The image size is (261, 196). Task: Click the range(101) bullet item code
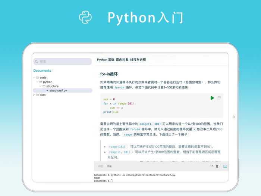[117, 147]
